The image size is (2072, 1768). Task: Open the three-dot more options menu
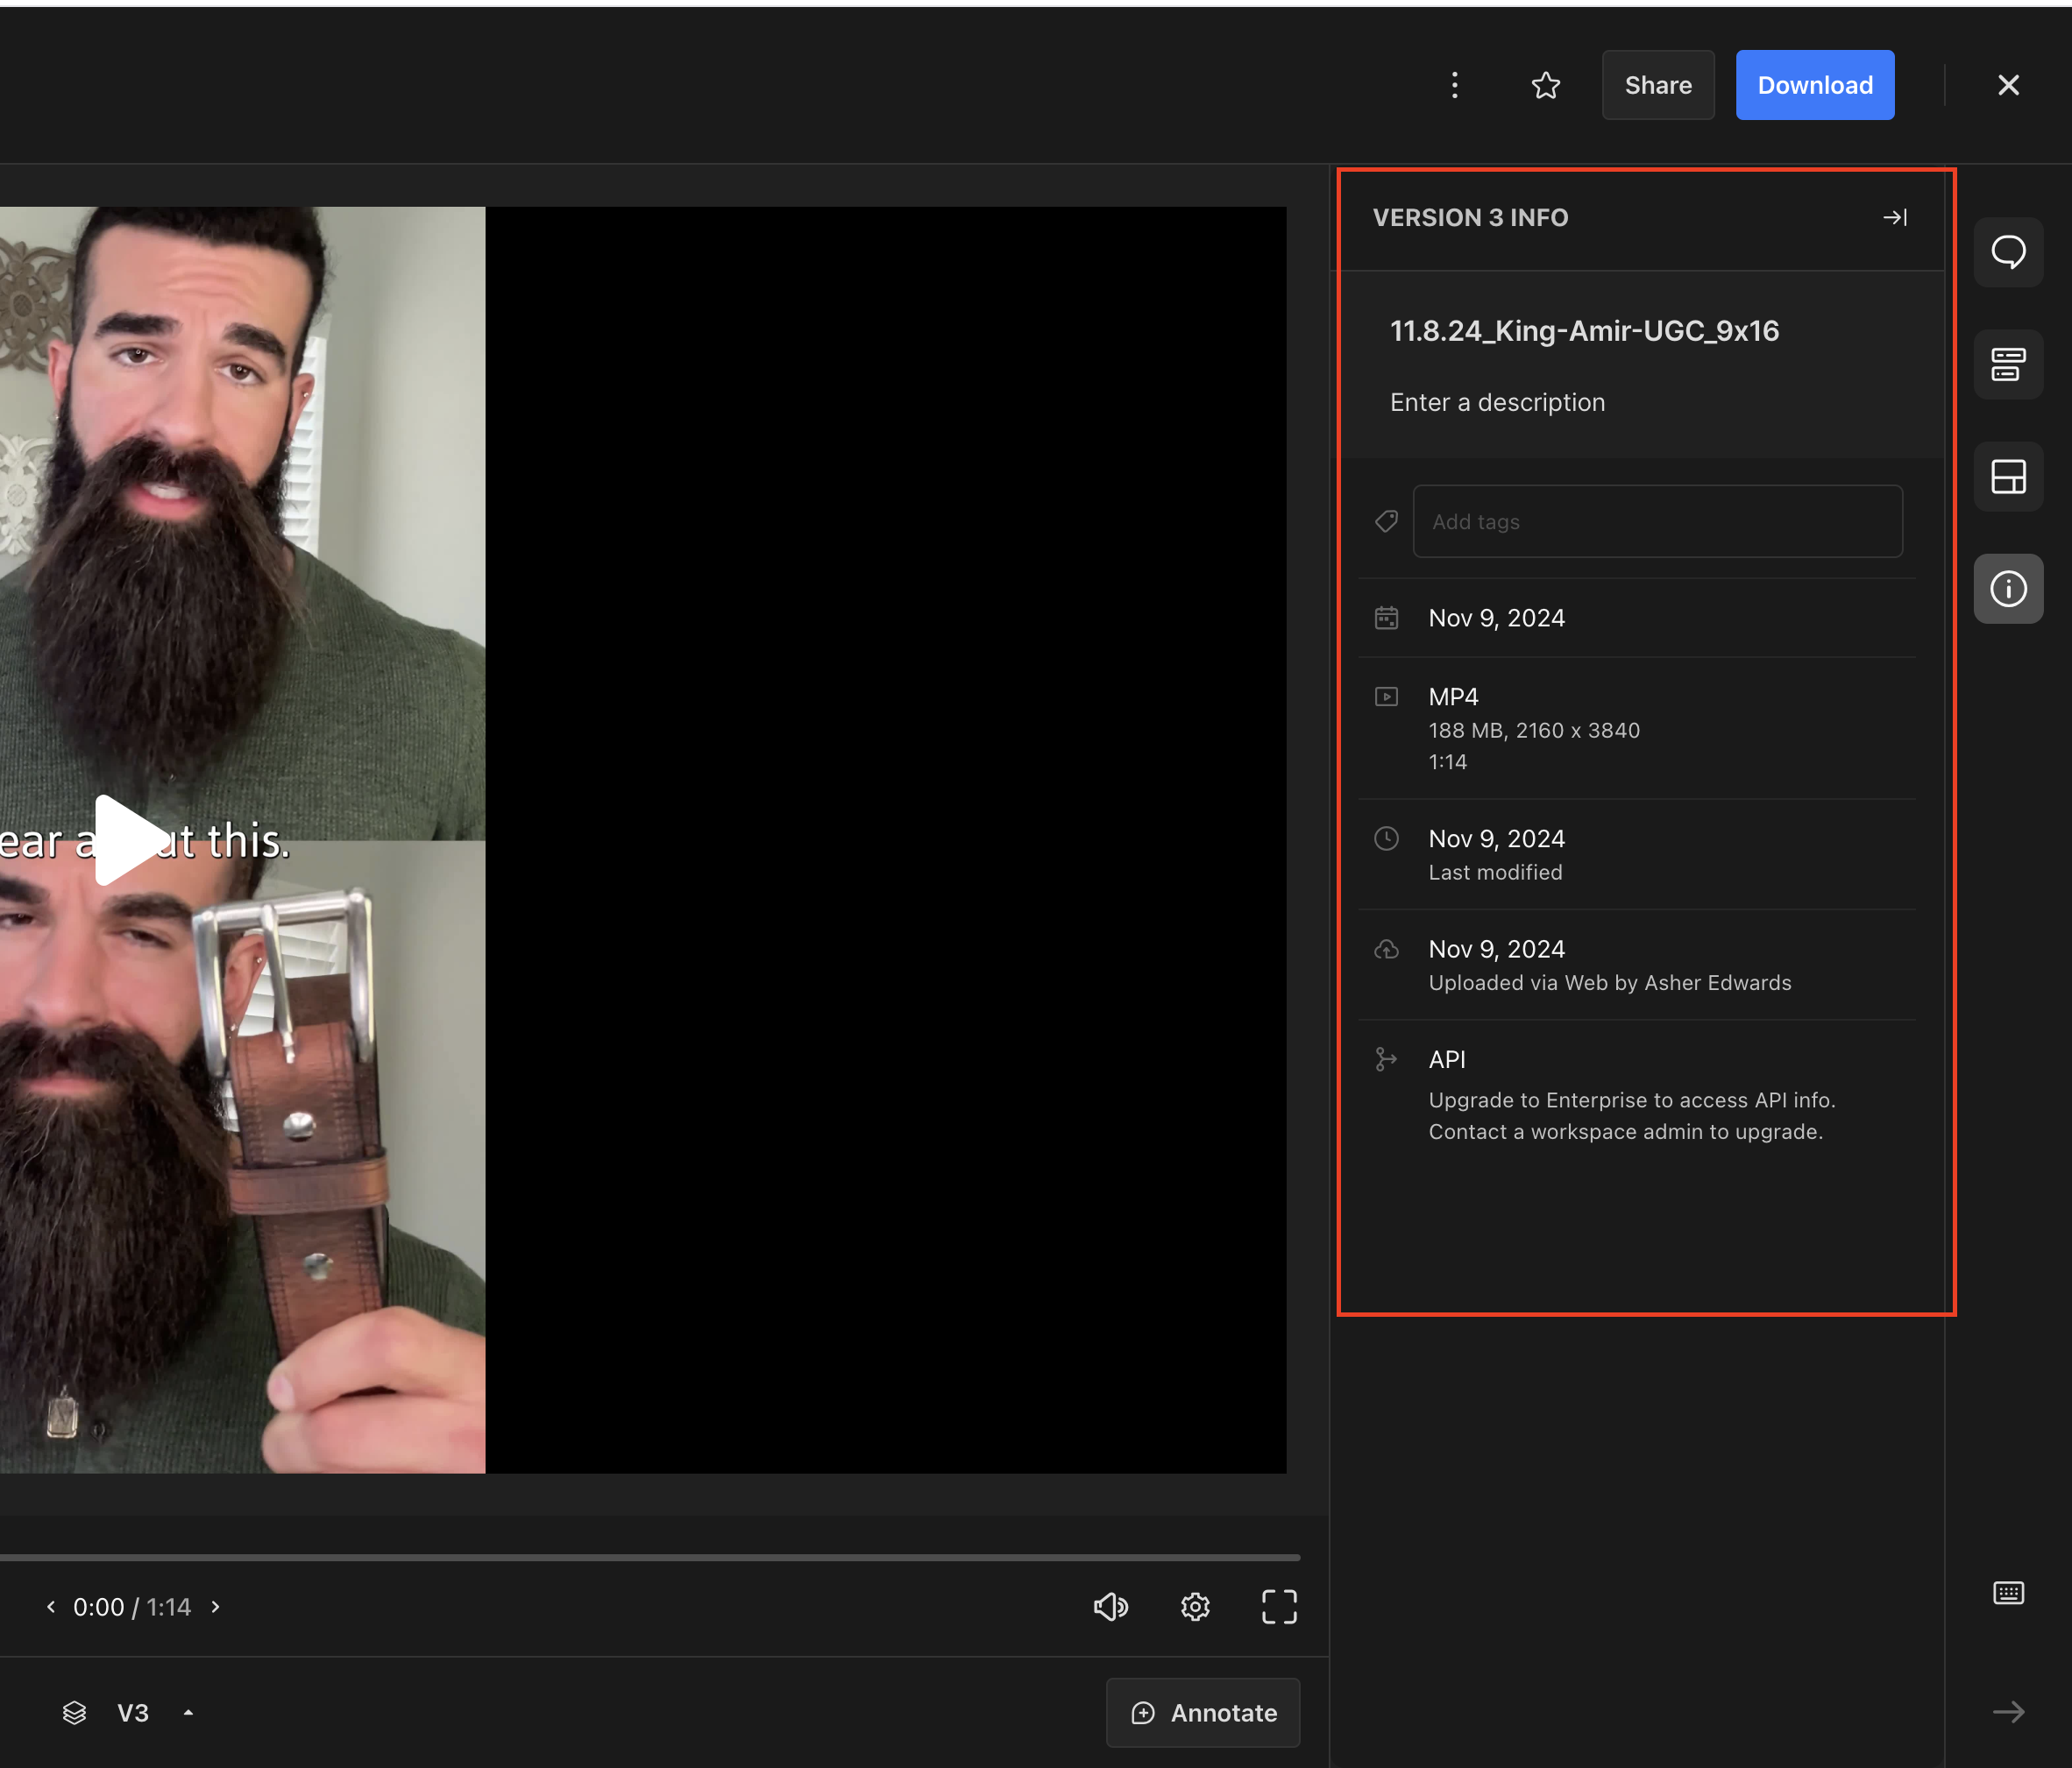click(1454, 85)
